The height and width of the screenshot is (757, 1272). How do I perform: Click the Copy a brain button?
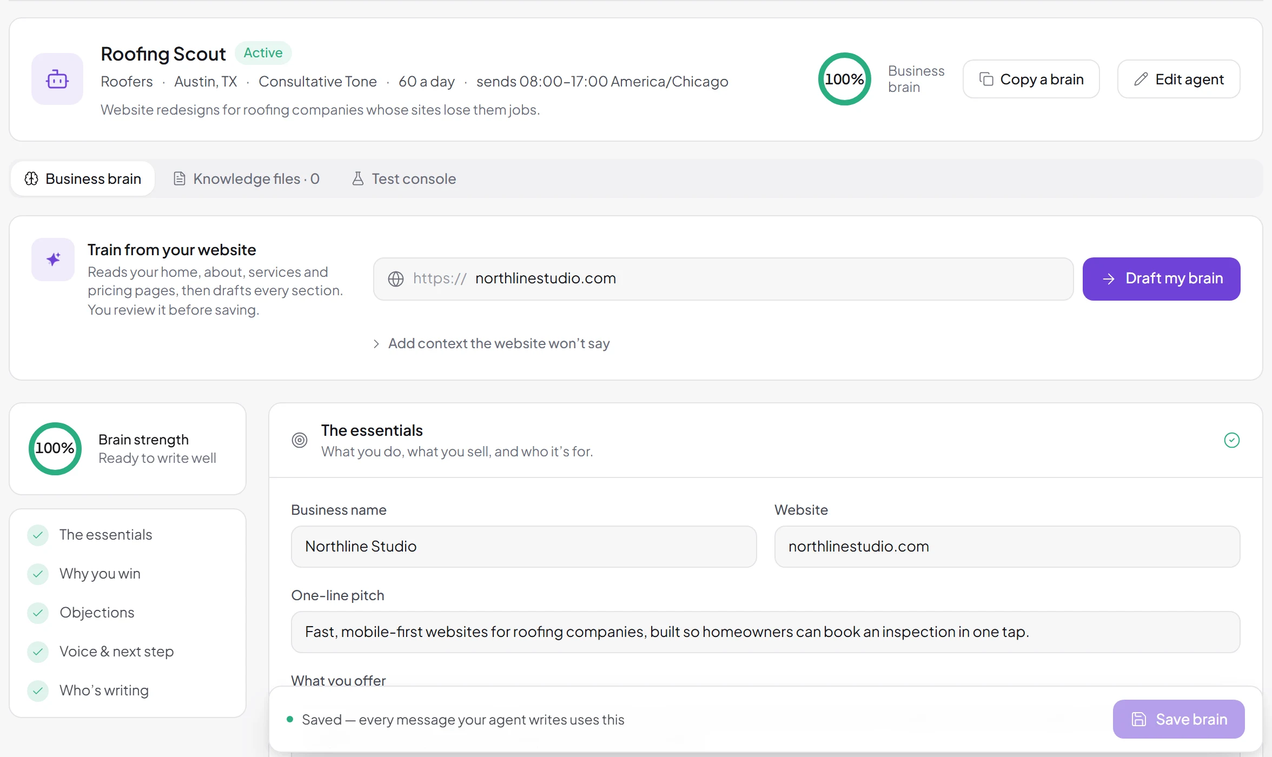point(1031,79)
